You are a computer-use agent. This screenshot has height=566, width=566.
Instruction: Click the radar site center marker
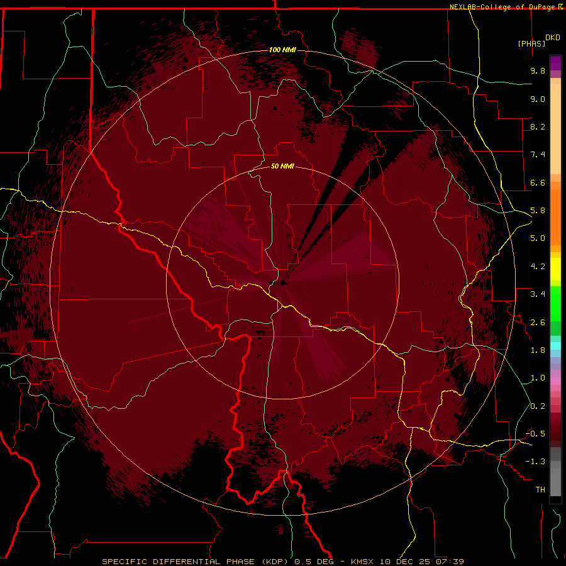[x=283, y=282]
